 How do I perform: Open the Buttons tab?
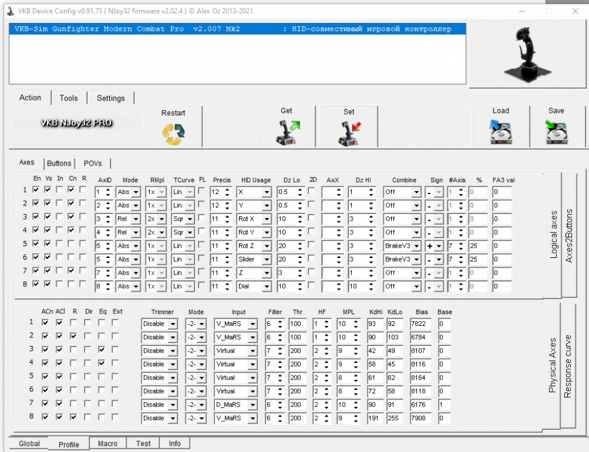(59, 163)
